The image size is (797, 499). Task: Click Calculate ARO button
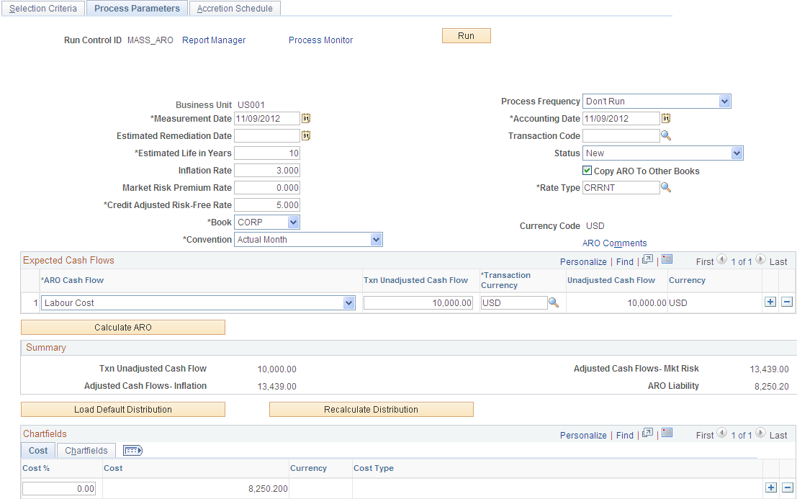[x=123, y=327]
